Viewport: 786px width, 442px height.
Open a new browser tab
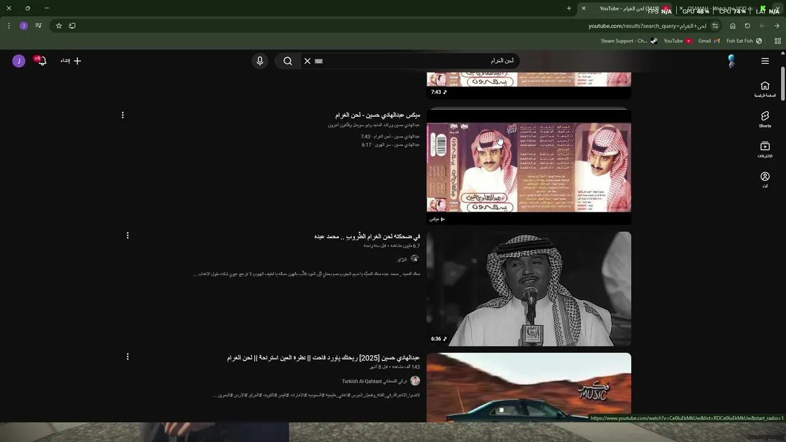pyautogui.click(x=569, y=9)
